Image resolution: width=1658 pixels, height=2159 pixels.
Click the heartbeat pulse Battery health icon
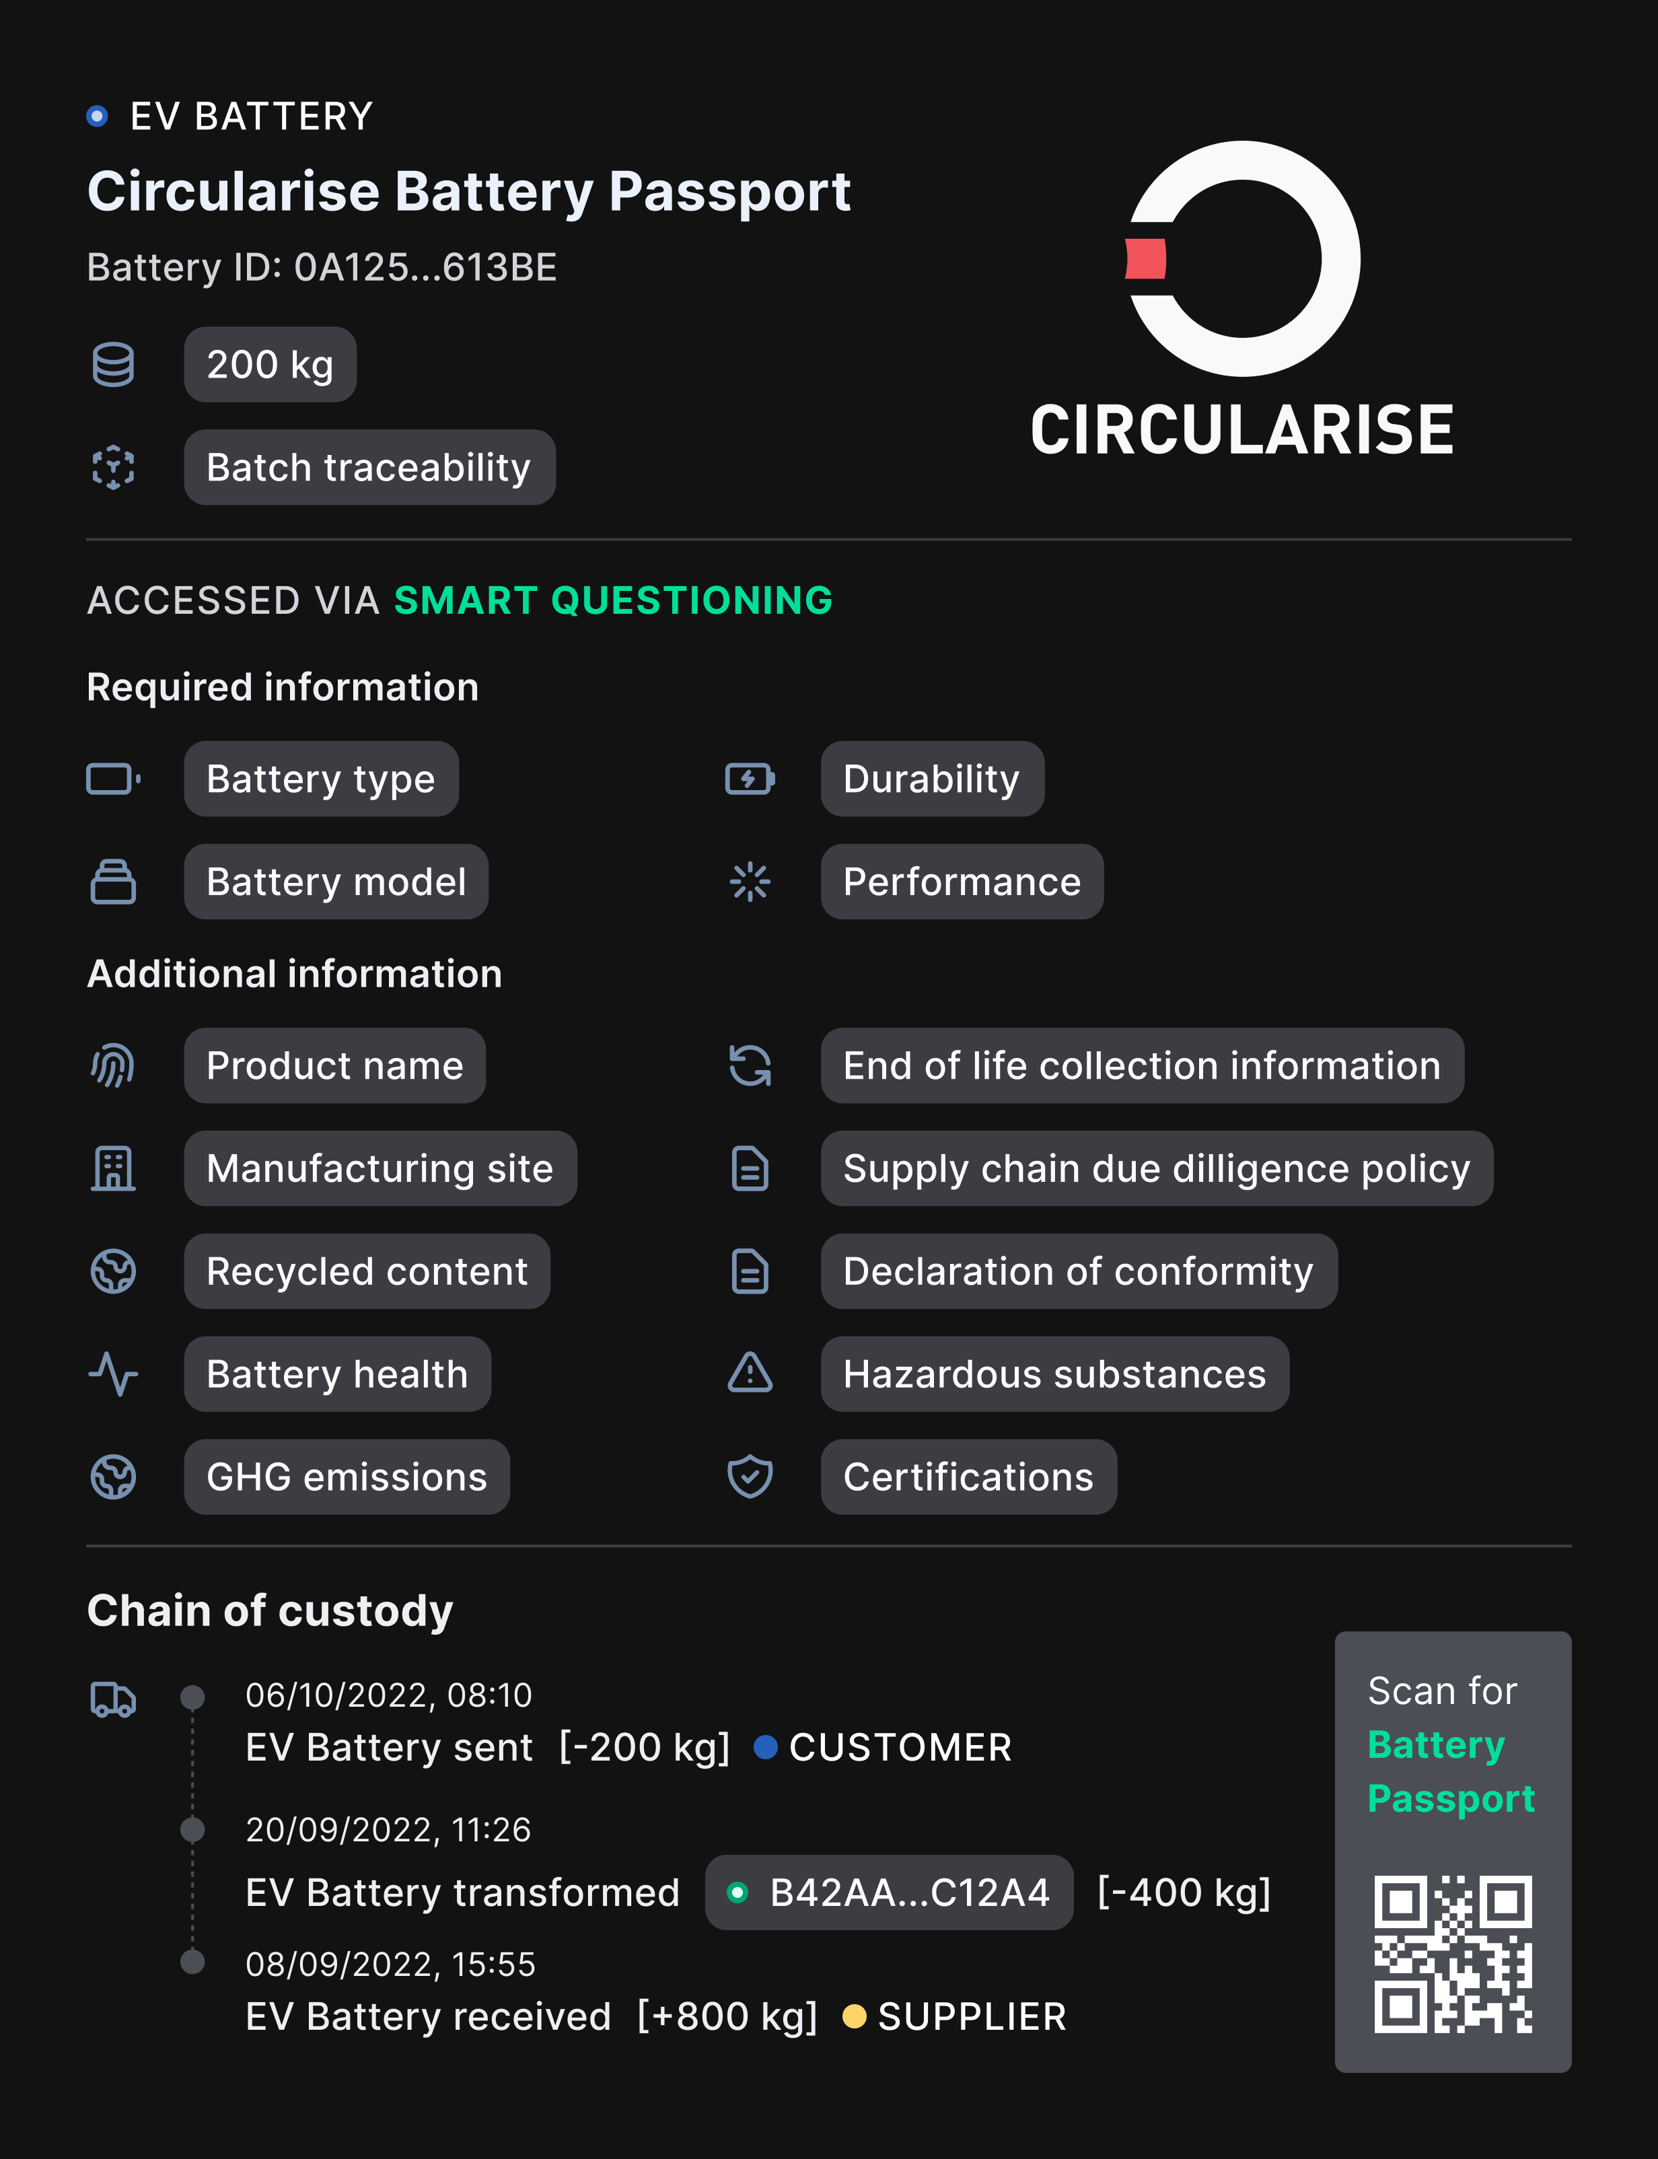(x=114, y=1374)
